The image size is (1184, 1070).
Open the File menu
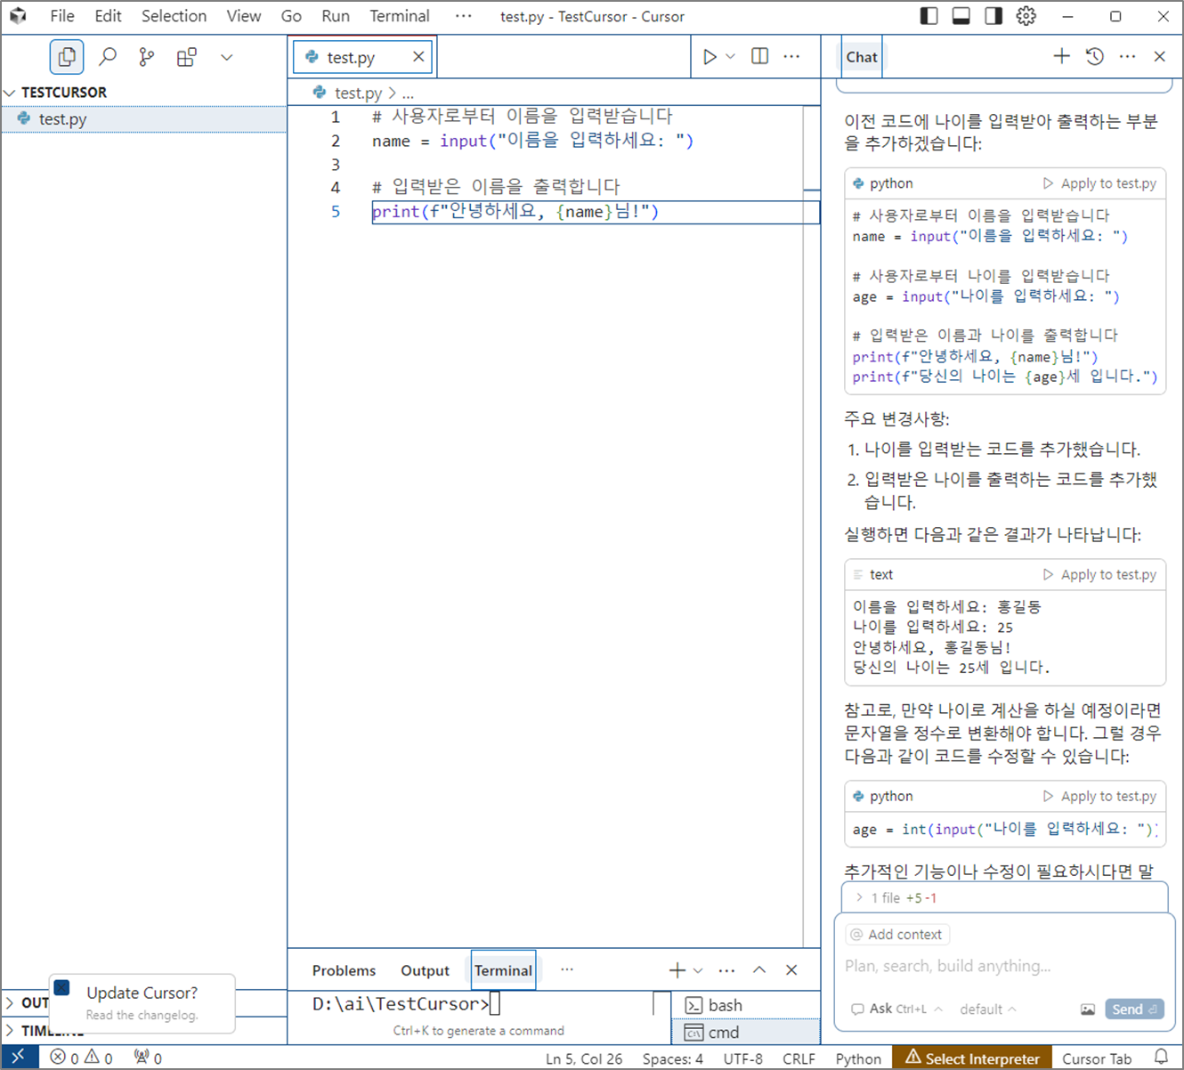[x=62, y=16]
